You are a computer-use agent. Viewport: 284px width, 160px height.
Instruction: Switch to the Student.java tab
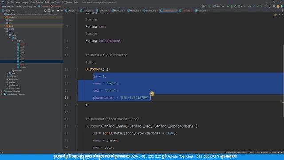(x=150, y=11)
